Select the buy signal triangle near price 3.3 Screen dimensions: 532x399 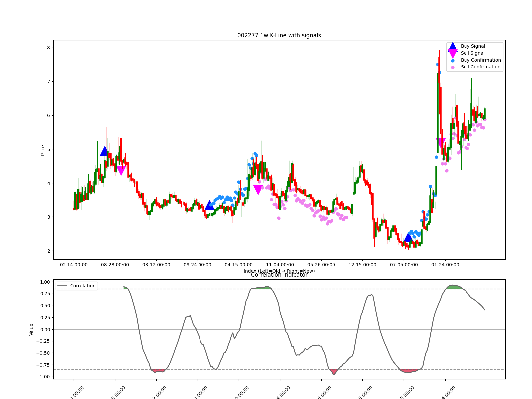click(209, 205)
